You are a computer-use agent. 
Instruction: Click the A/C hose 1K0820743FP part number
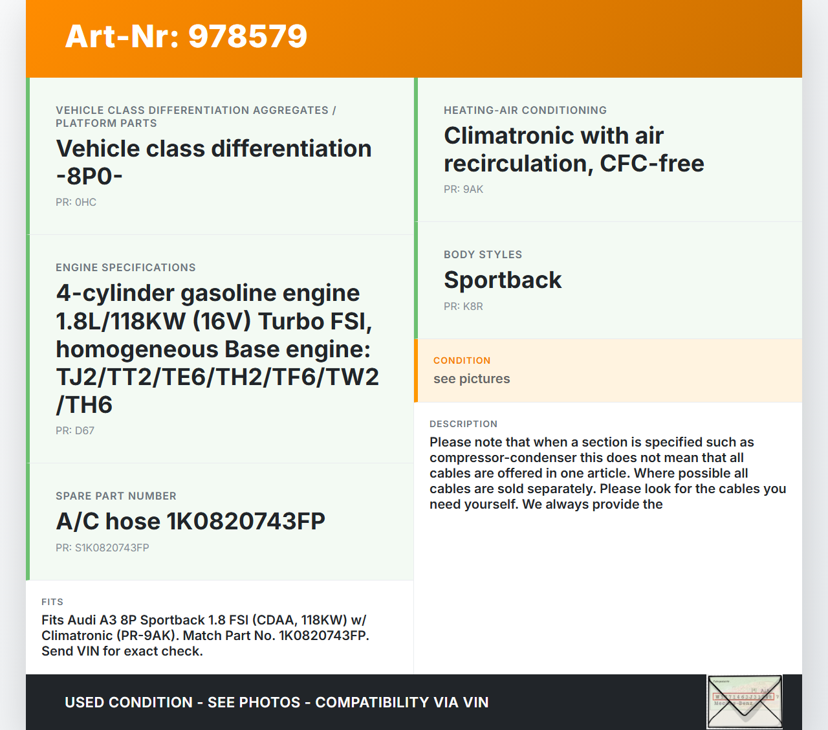(190, 521)
